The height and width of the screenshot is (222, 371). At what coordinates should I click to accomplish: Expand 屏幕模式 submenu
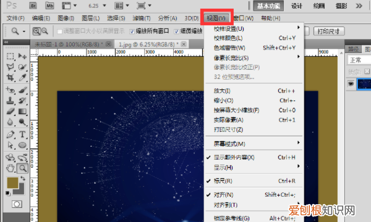pyautogui.click(x=254, y=144)
